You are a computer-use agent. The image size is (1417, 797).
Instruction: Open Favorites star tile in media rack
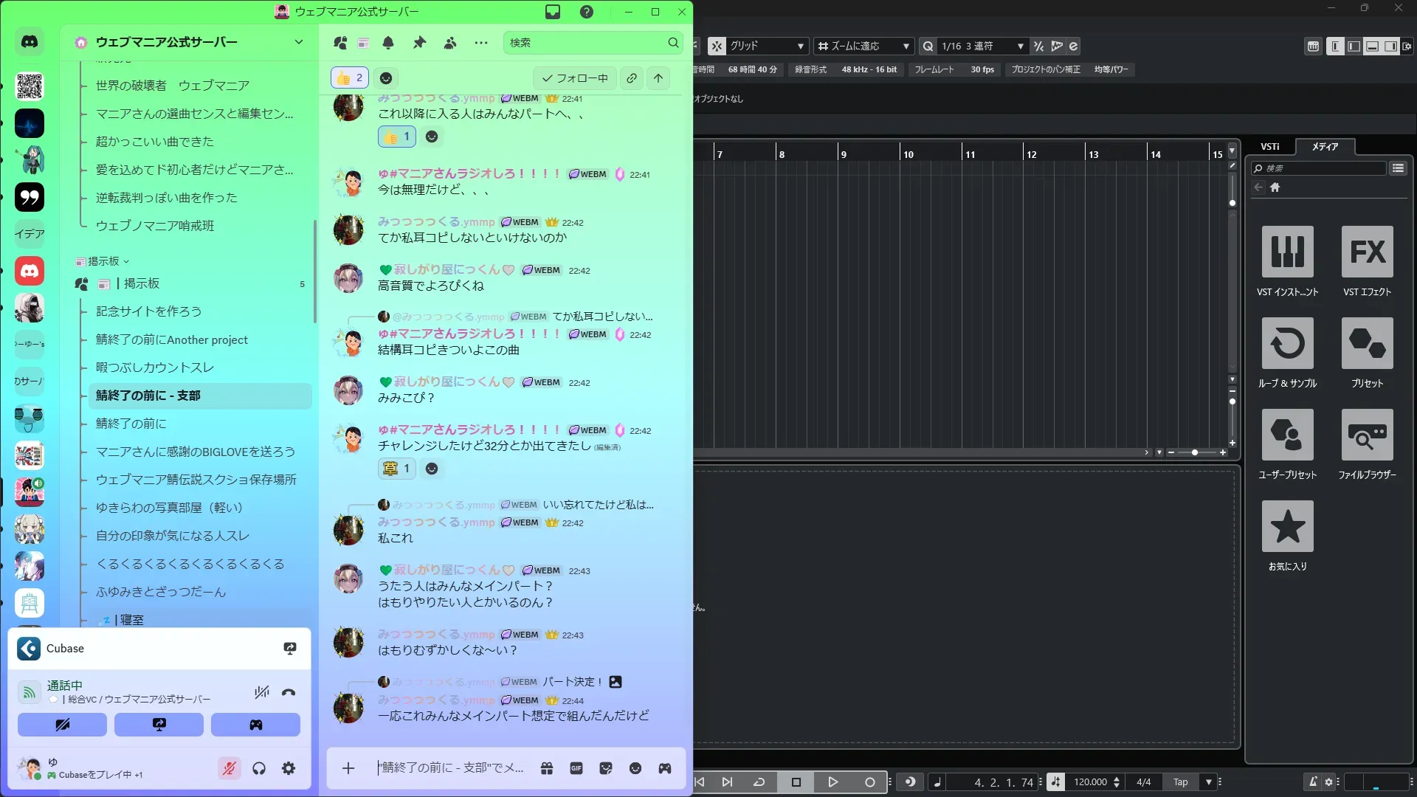pyautogui.click(x=1287, y=526)
